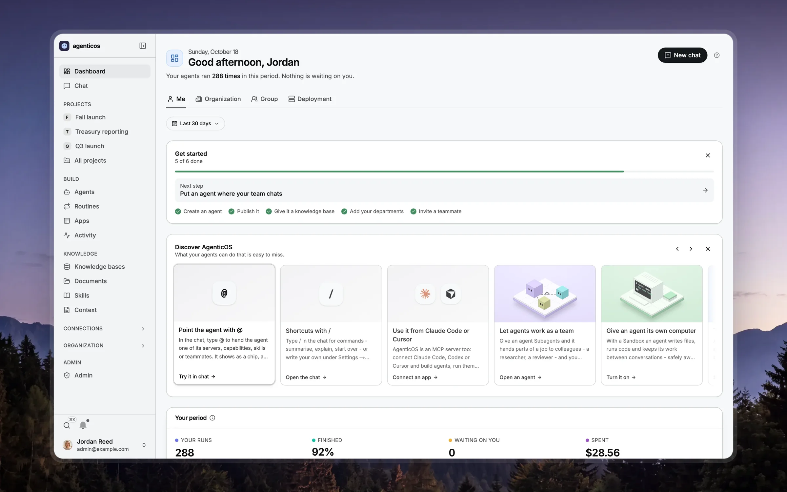
Task: Switch to the Deployment tab
Action: pyautogui.click(x=310, y=99)
